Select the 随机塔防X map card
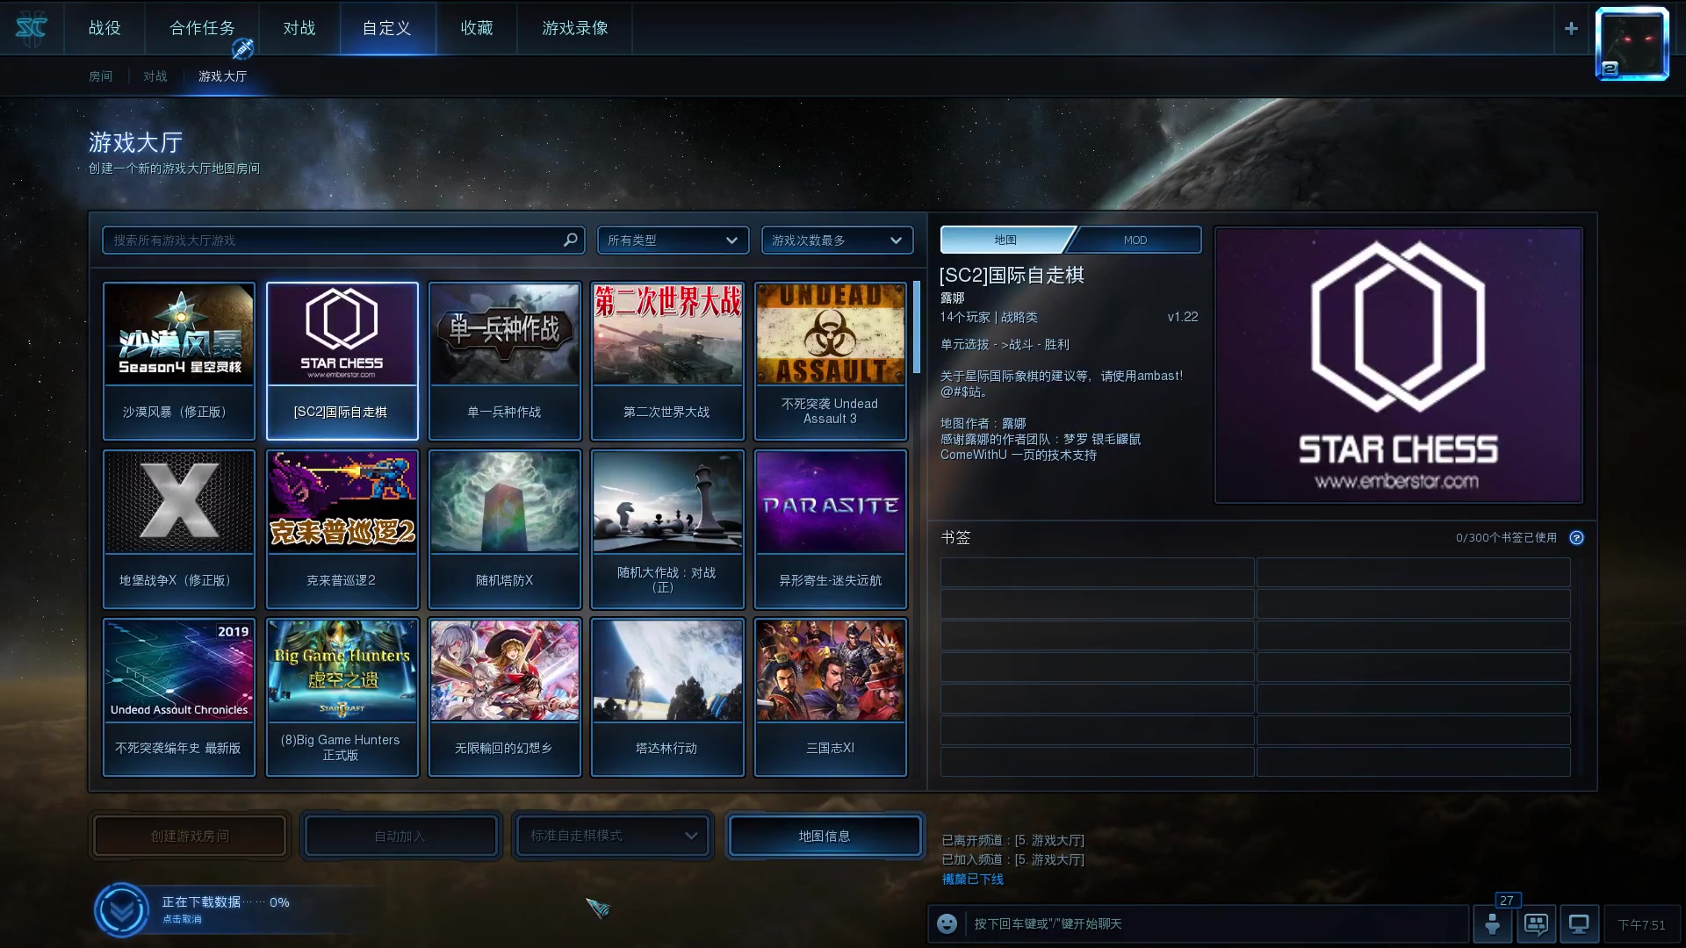Screen dimensions: 1686x948 (505, 529)
